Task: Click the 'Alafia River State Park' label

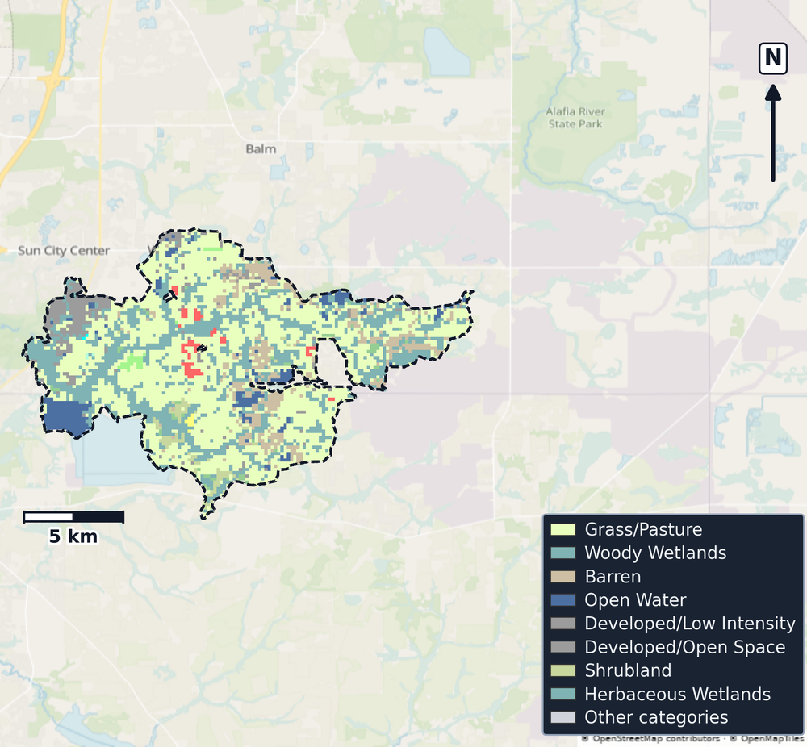Action: 575,118
